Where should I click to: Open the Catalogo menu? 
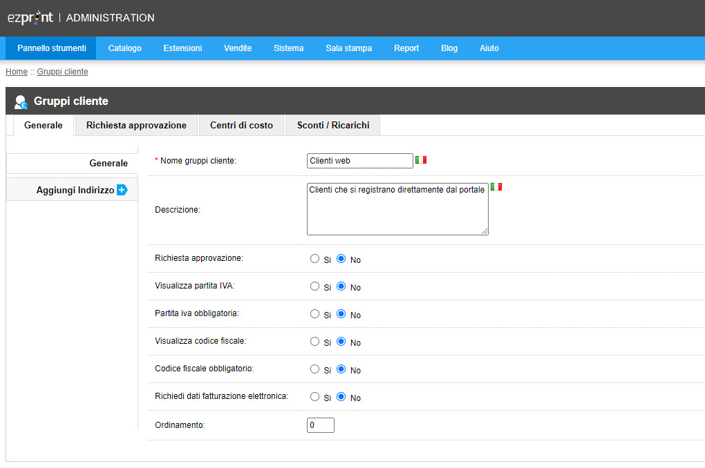tap(125, 48)
